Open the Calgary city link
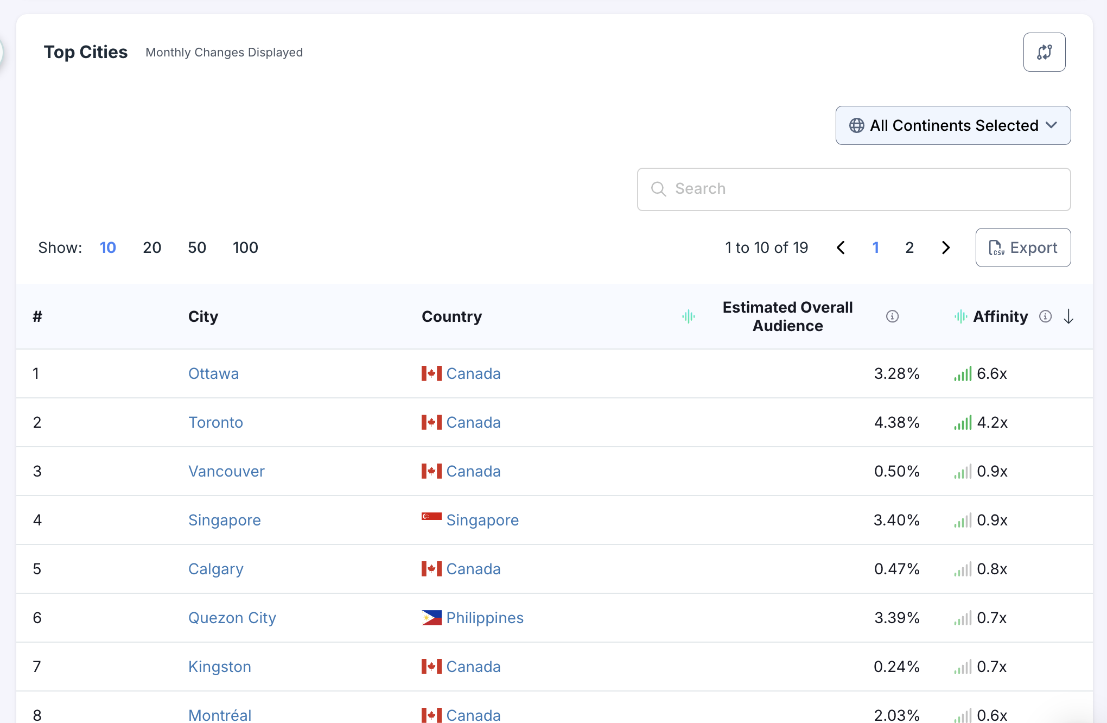 [x=215, y=569]
